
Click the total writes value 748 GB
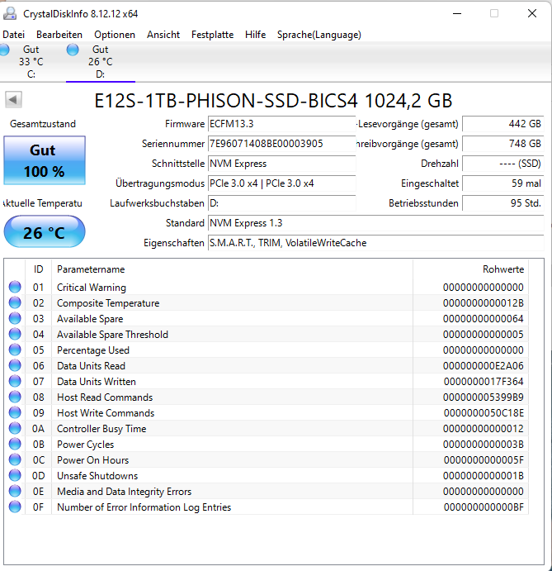coord(503,144)
